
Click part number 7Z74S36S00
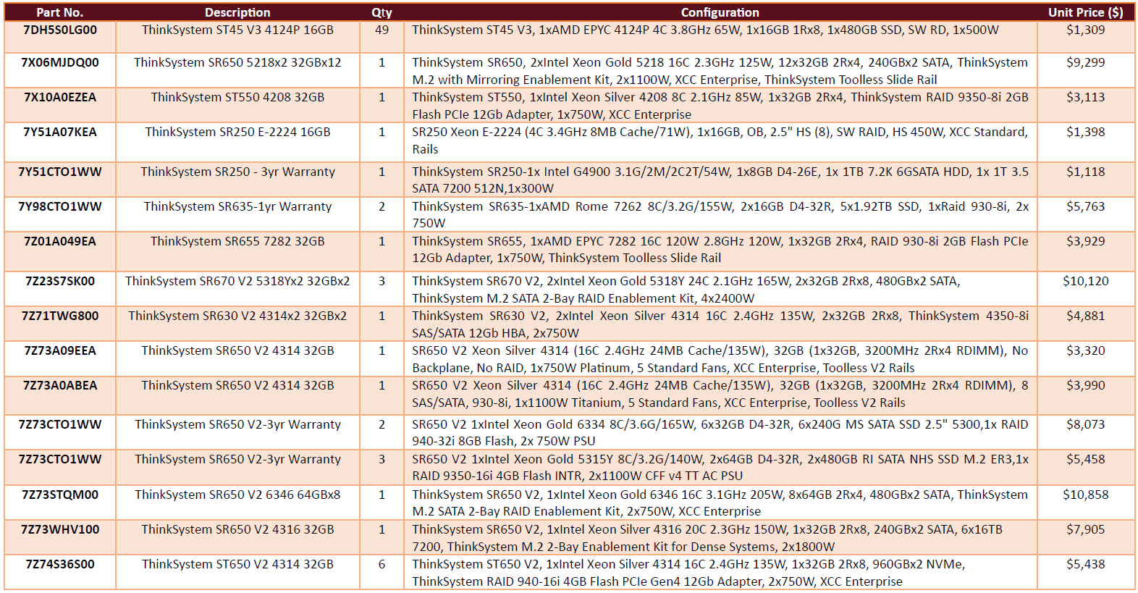pyautogui.click(x=60, y=564)
